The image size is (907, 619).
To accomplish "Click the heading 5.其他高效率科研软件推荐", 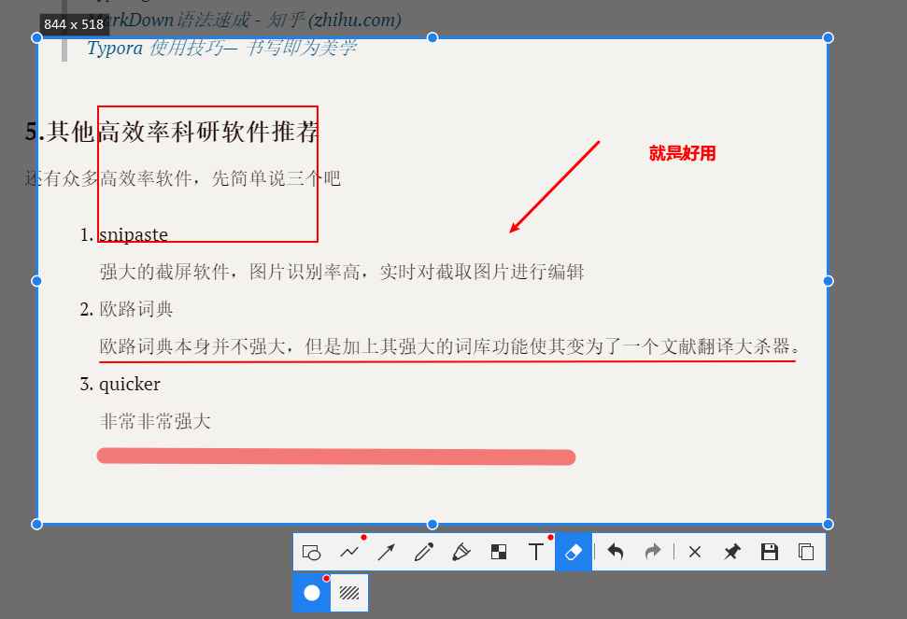I will point(172,132).
